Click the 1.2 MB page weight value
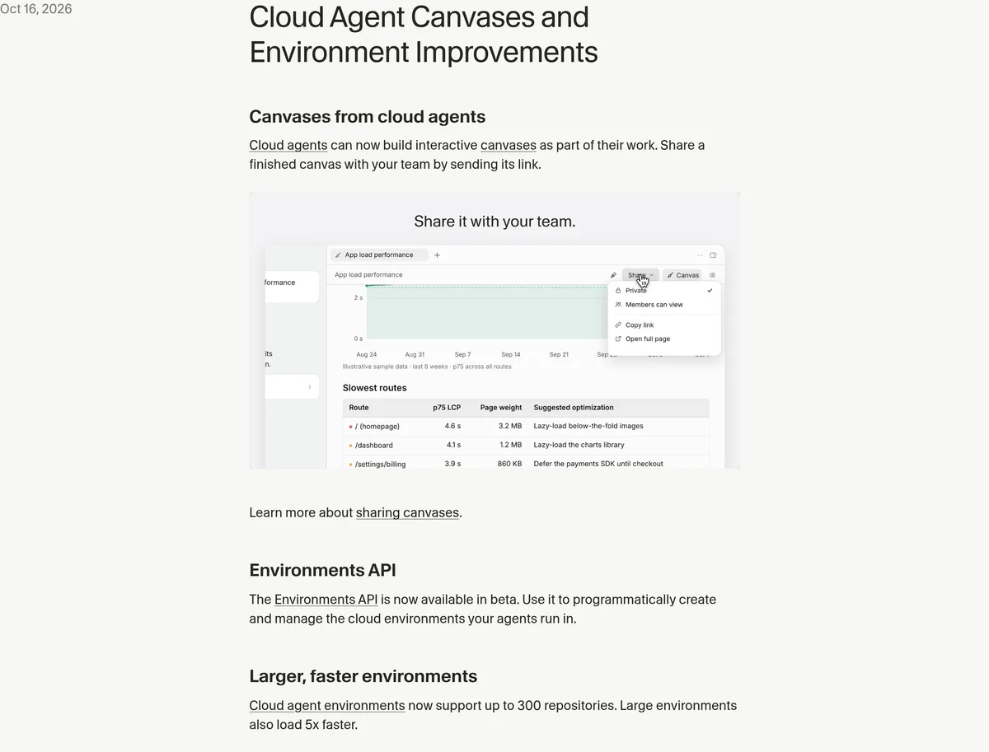The width and height of the screenshot is (989, 752). (x=510, y=445)
